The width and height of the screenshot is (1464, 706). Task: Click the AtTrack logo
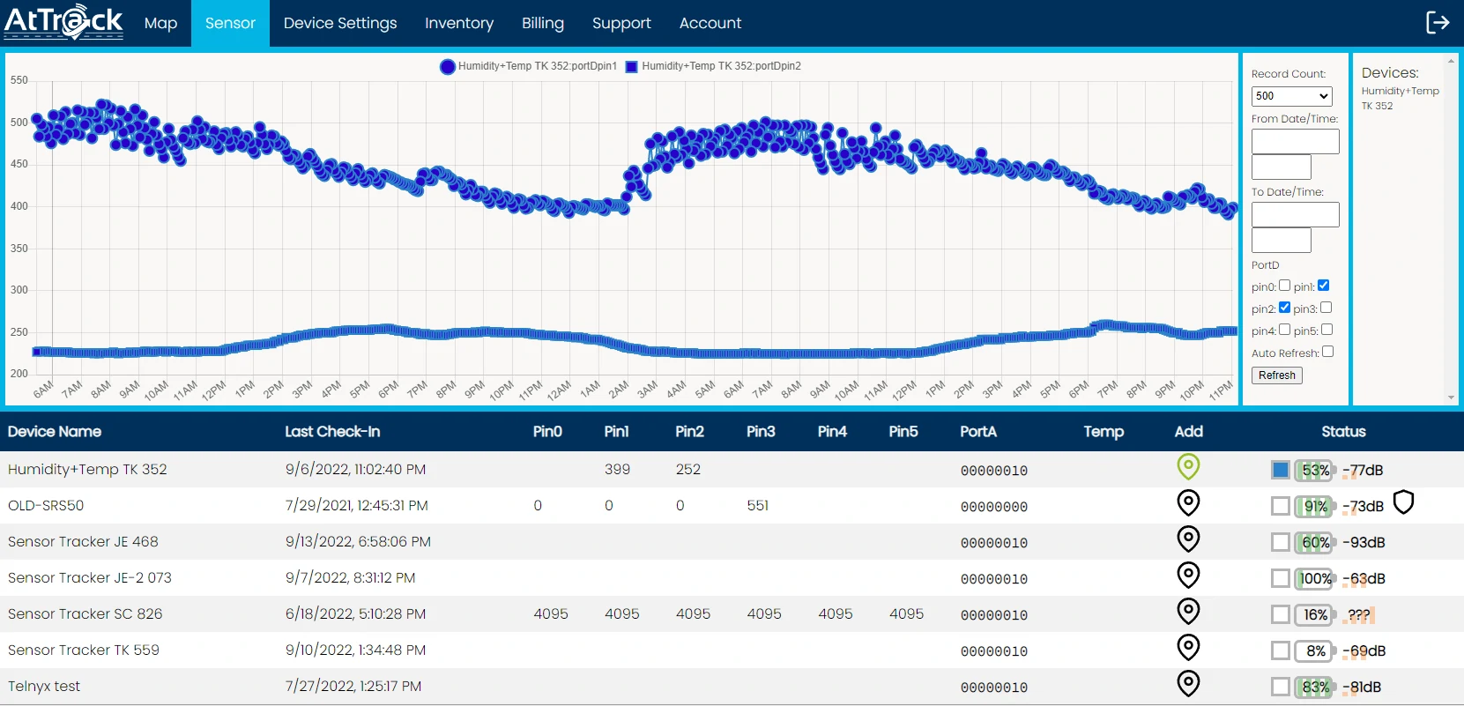click(x=63, y=22)
